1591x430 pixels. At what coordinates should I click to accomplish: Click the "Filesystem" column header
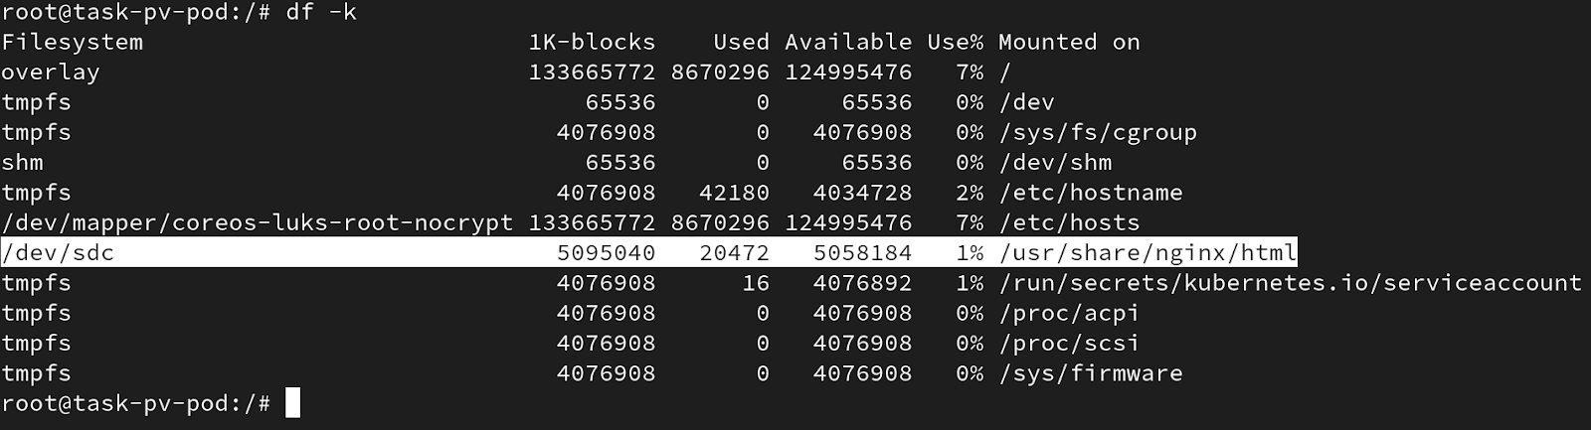coord(72,42)
